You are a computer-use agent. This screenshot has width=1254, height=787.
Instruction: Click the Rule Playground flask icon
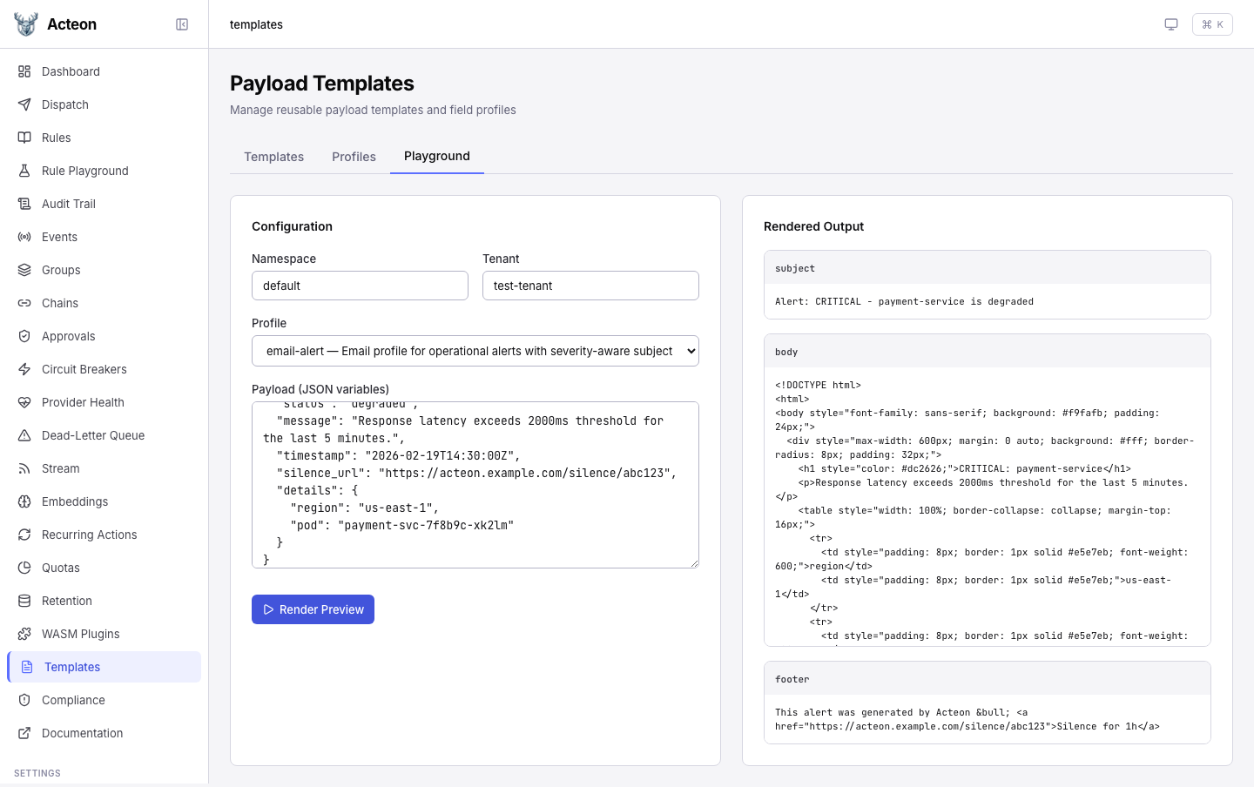coord(24,171)
